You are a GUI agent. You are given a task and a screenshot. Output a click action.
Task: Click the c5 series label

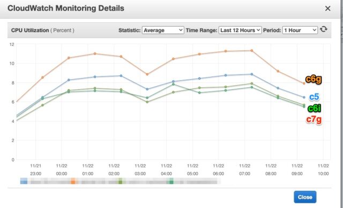point(314,97)
